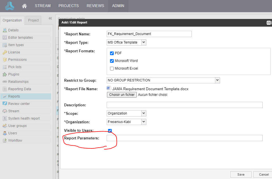Image resolution: width=272 pixels, height=179 pixels.
Task: Open the System health report icon
Action: pos(5,118)
